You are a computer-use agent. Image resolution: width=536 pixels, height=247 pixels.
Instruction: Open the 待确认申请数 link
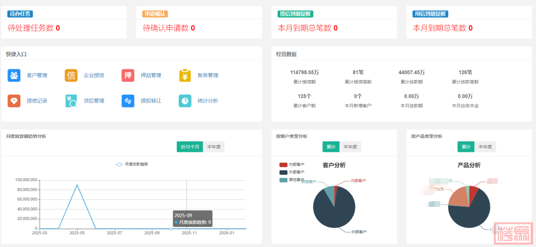pyautogui.click(x=169, y=28)
